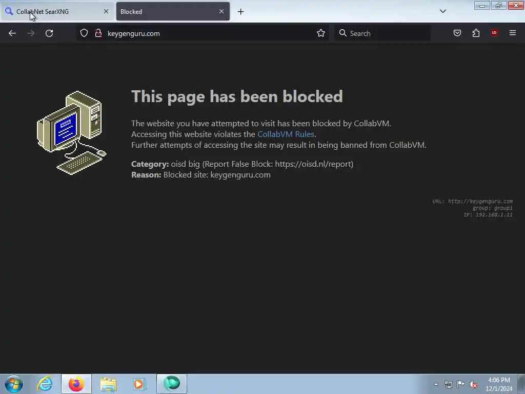Viewport: 525px width, 394px height.
Task: Open the Extensions puzzle icon
Action: point(476,33)
